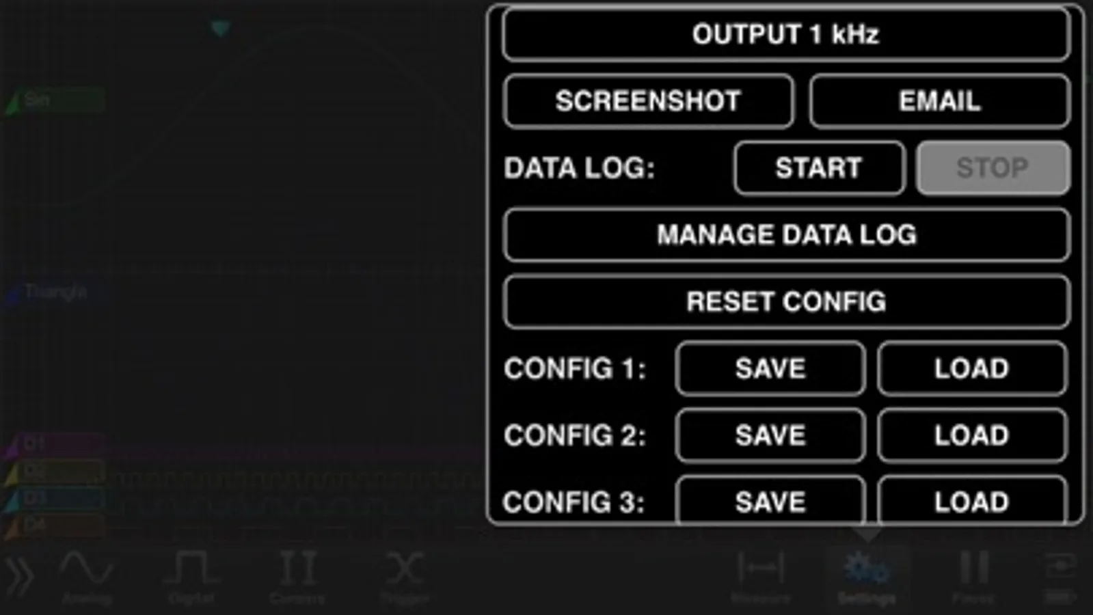
Task: START the data log
Action: click(819, 168)
